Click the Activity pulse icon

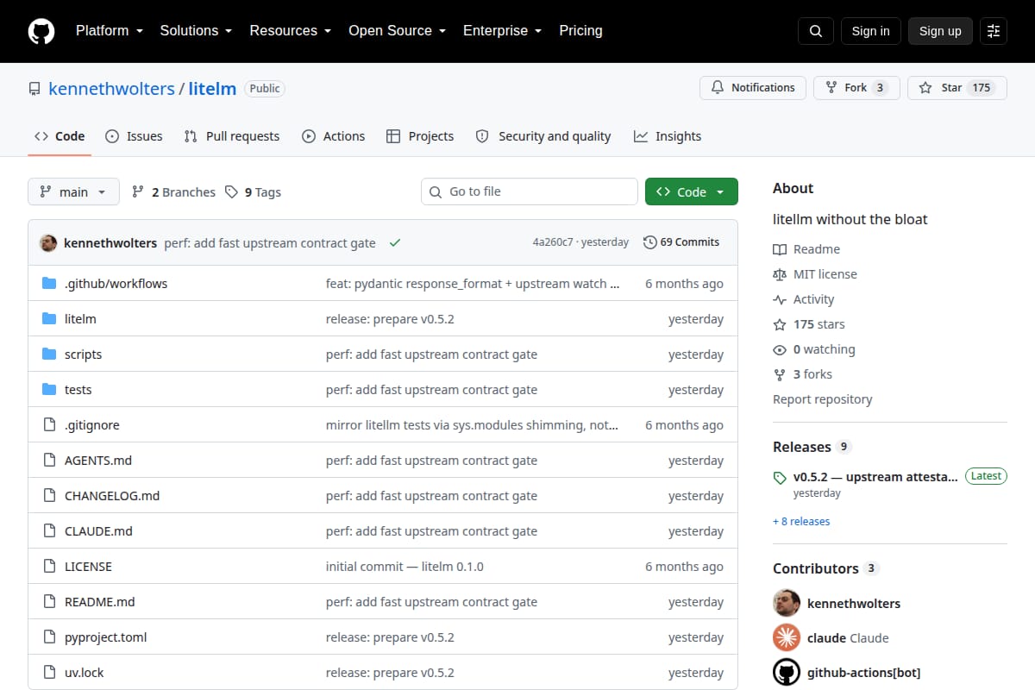(x=780, y=299)
